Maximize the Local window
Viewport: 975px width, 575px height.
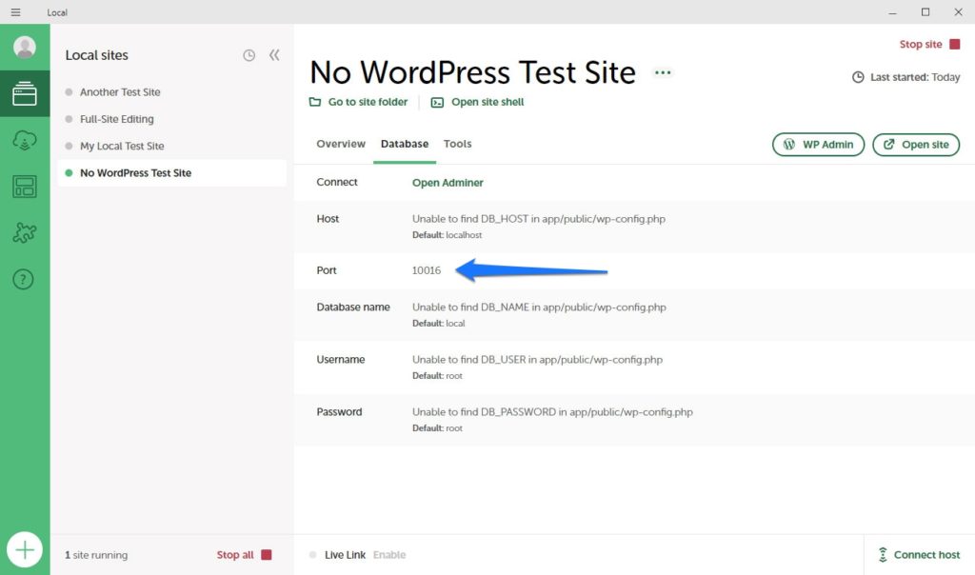coord(925,11)
